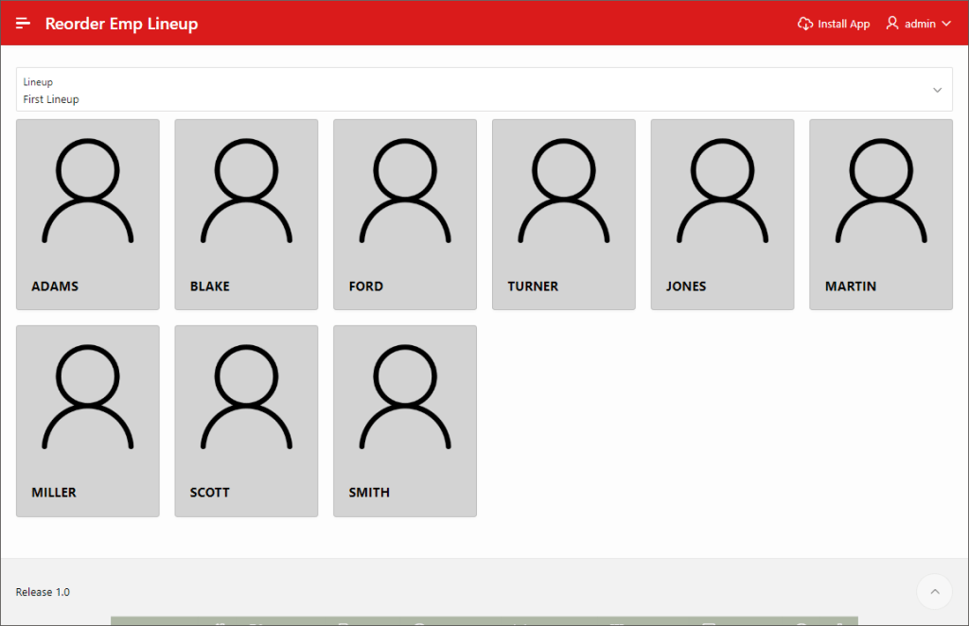
Task: Expand the admin user menu chevron
Action: 946,25
